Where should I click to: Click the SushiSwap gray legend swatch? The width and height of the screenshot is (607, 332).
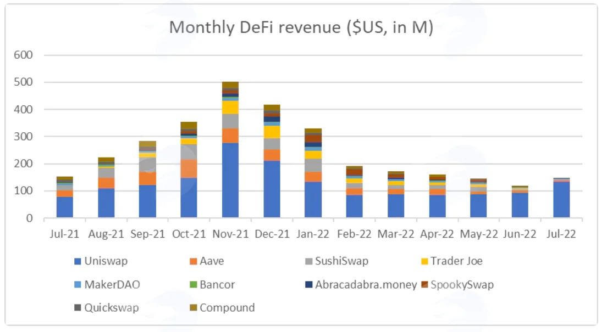click(308, 261)
